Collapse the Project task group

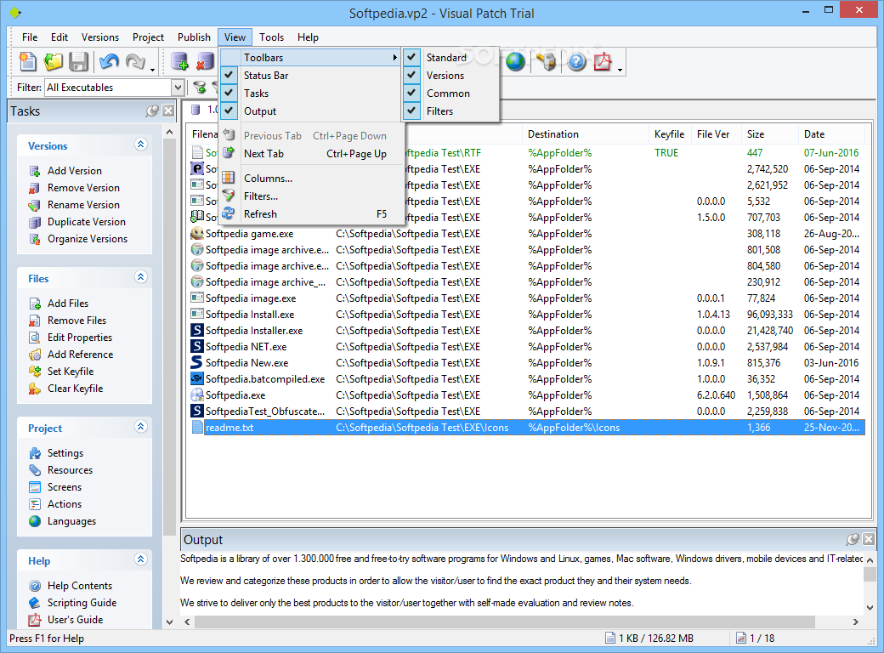(x=141, y=427)
